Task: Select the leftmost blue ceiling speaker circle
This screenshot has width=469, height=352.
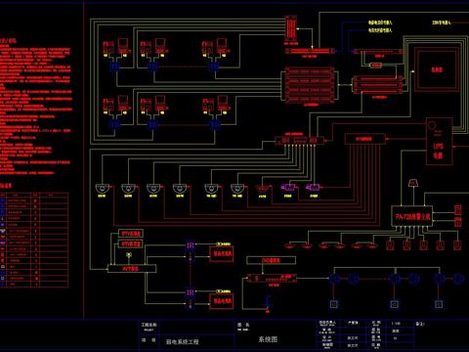Action: coord(334,279)
